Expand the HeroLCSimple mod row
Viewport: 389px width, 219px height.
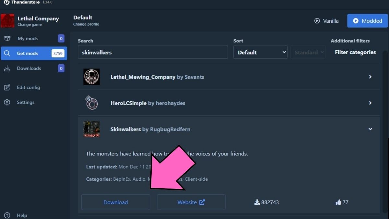[370, 103]
